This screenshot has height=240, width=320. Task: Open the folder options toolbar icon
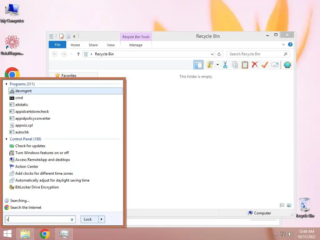[x=210, y=65]
